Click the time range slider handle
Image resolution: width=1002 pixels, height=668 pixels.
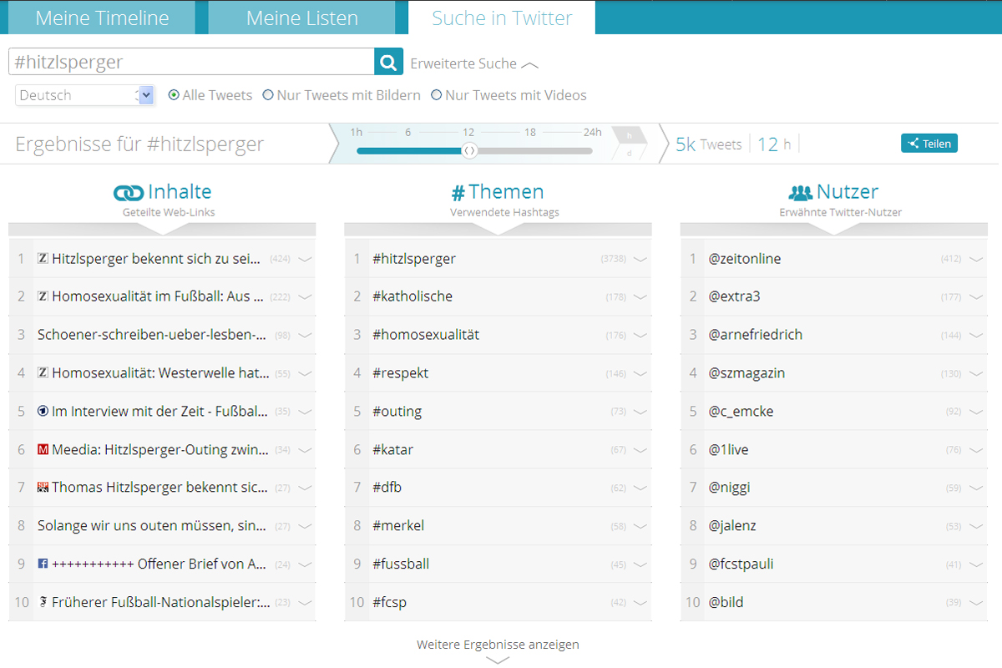click(x=469, y=150)
